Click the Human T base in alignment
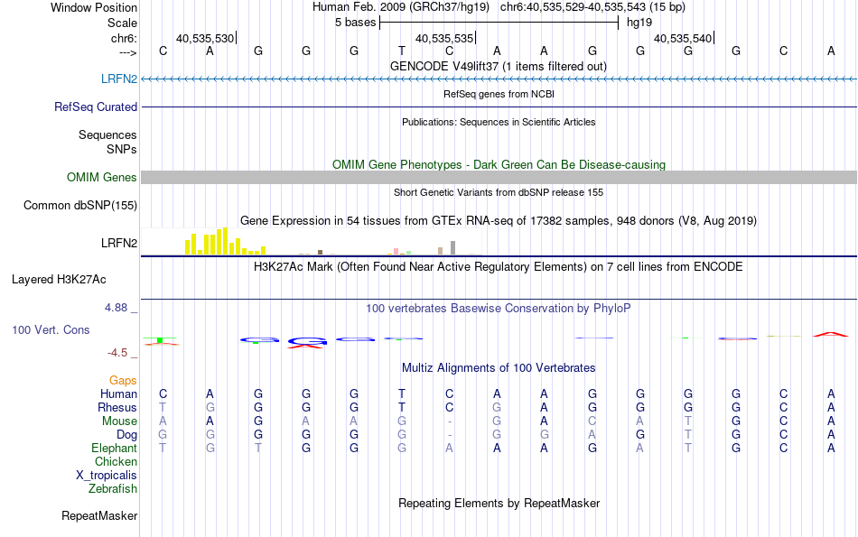 402,393
